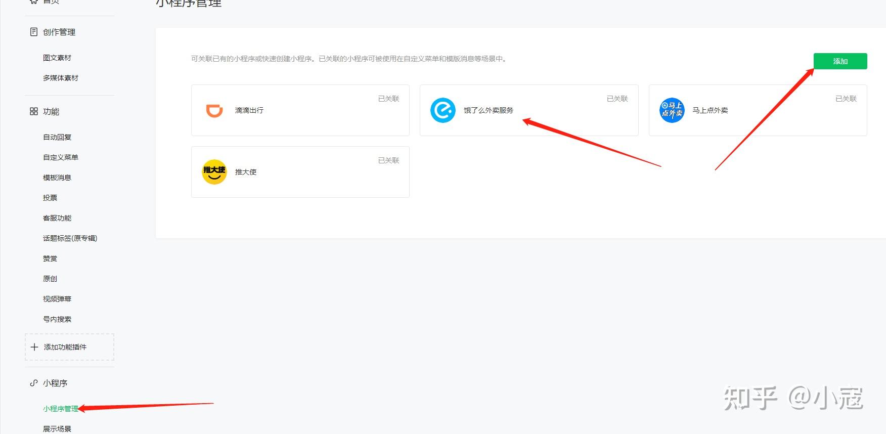The height and width of the screenshot is (434, 886).
Task: Go to 自动回复 settings
Action: 57,137
